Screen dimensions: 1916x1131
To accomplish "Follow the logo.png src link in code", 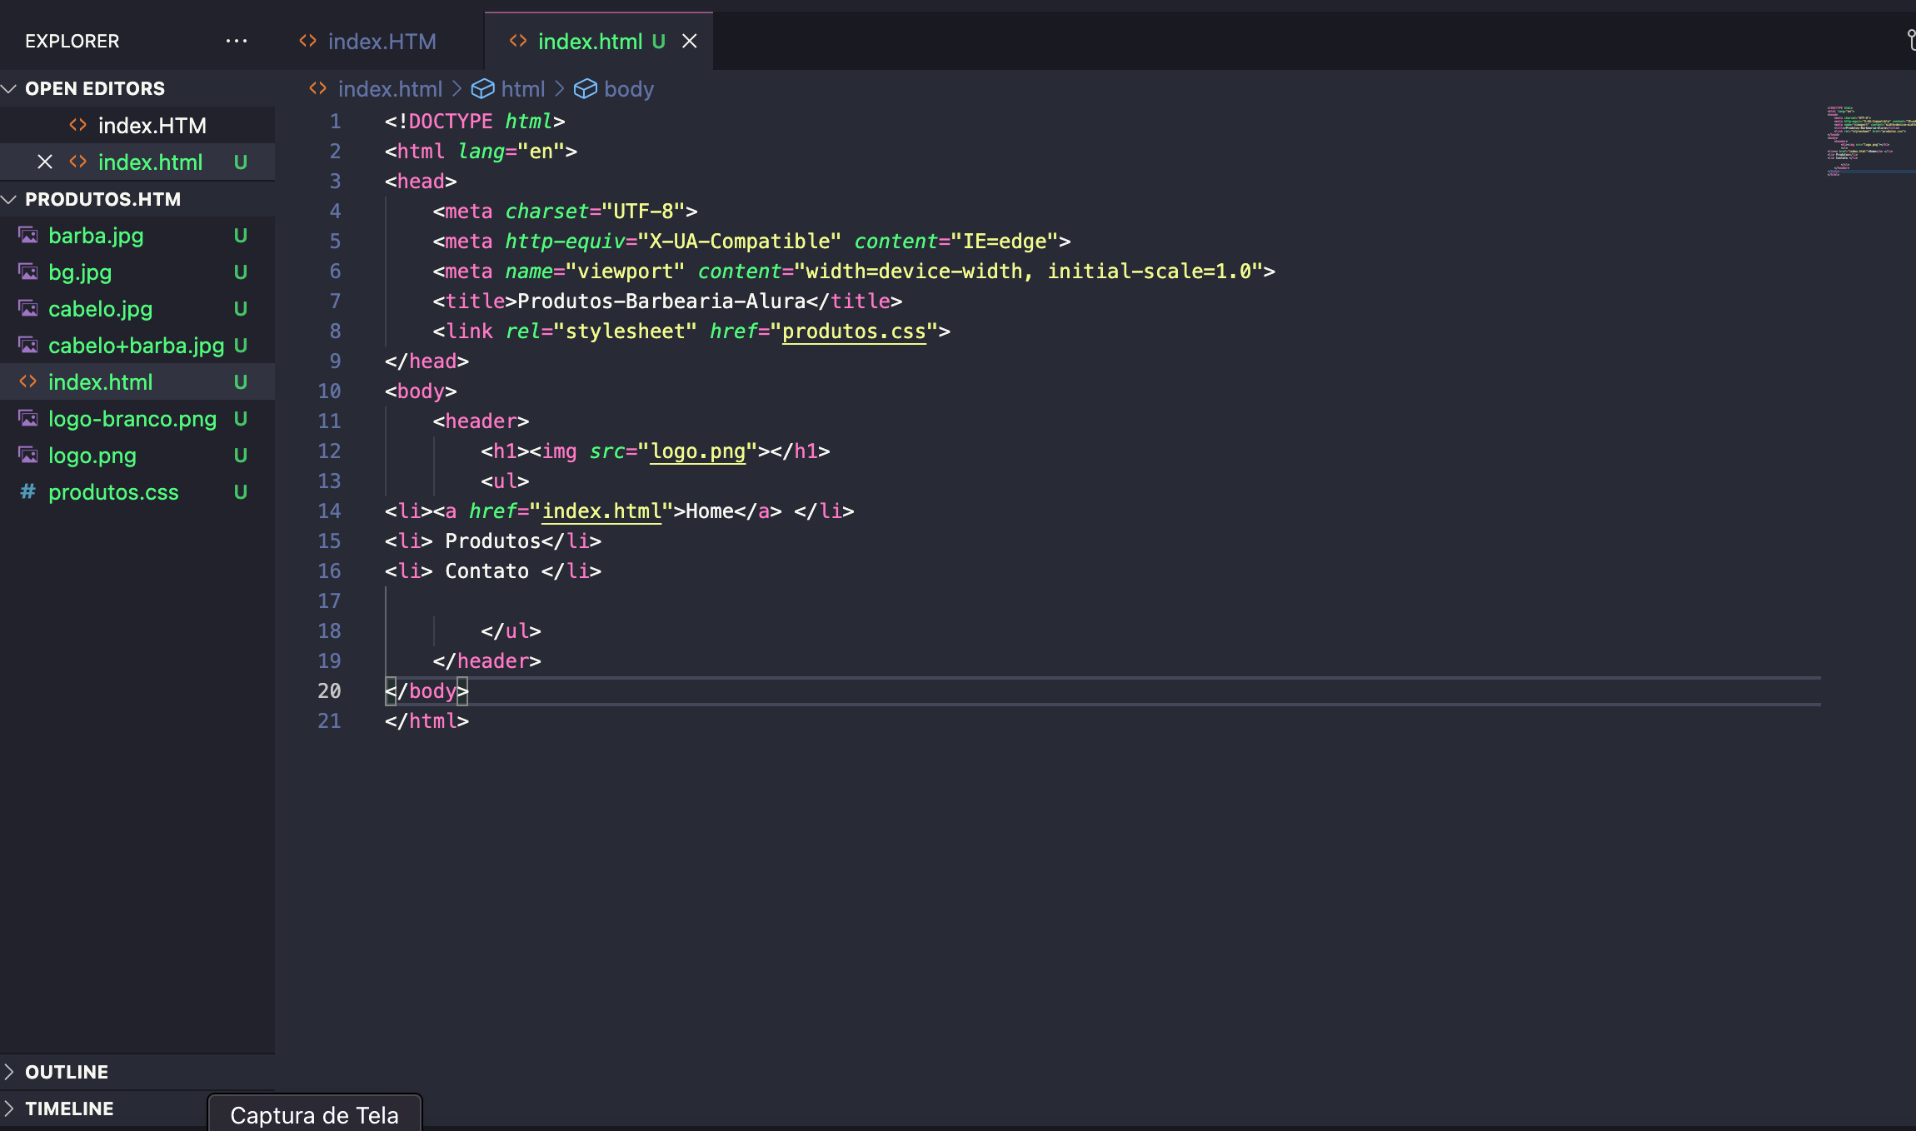I will (698, 451).
